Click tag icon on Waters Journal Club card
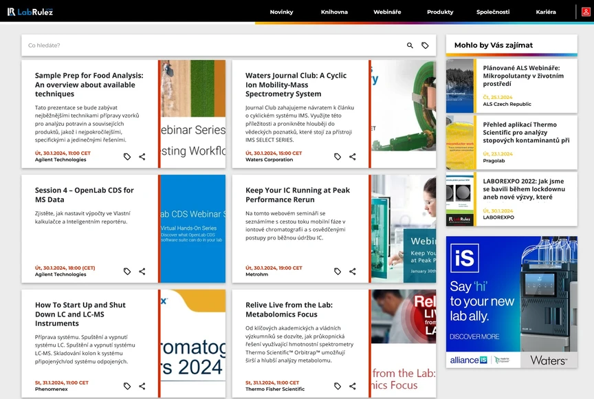The height and width of the screenshot is (399, 594). coord(338,156)
